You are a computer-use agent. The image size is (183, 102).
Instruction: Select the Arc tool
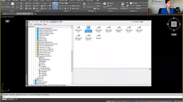click(17, 5)
